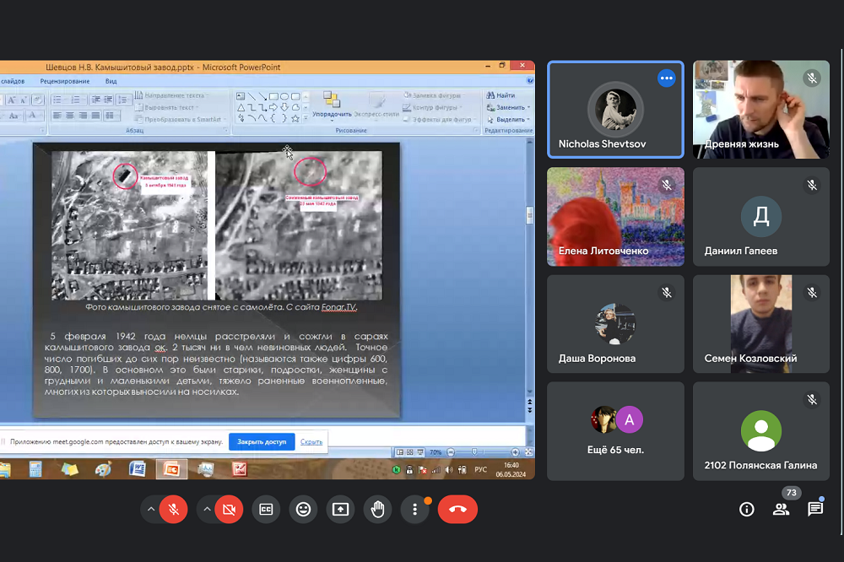This screenshot has width=844, height=562.
Task: Expand video settings arrow beside camera
Action: tap(207, 509)
